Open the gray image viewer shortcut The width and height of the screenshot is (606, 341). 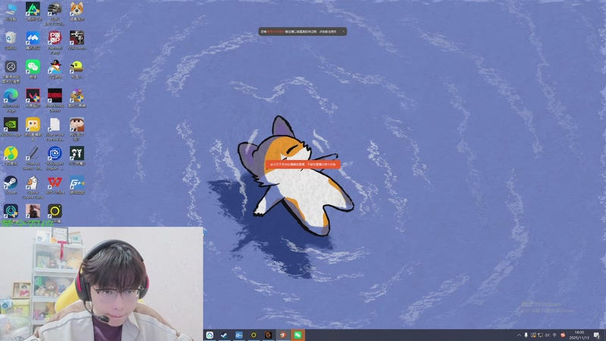coord(11,71)
